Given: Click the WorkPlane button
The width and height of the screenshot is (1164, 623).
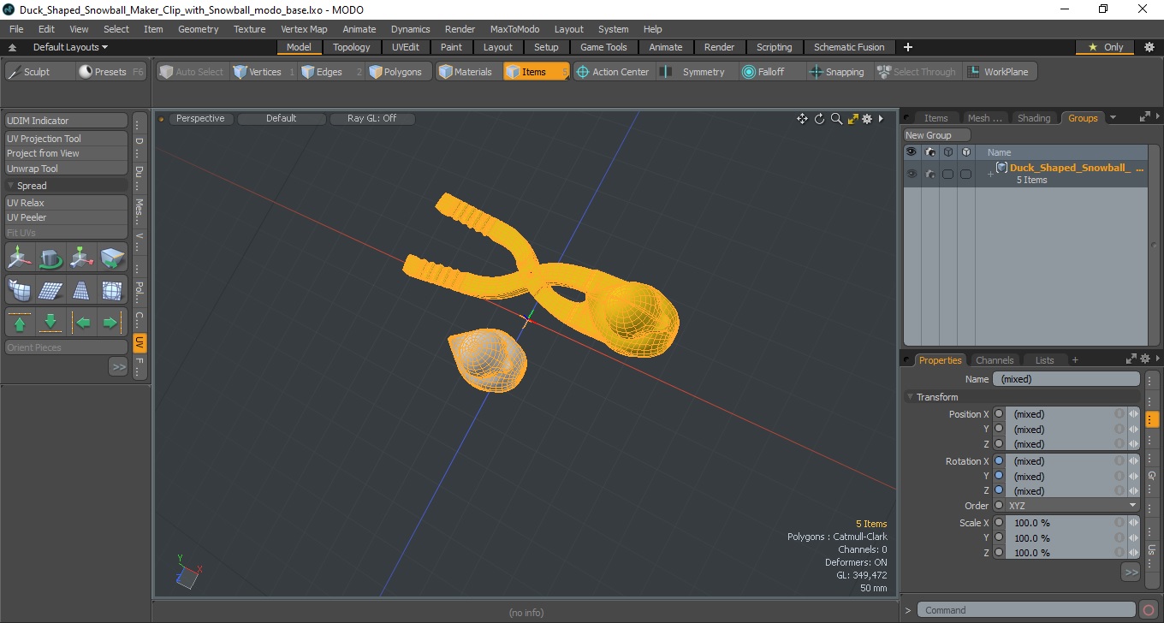Looking at the screenshot, I should [x=999, y=72].
